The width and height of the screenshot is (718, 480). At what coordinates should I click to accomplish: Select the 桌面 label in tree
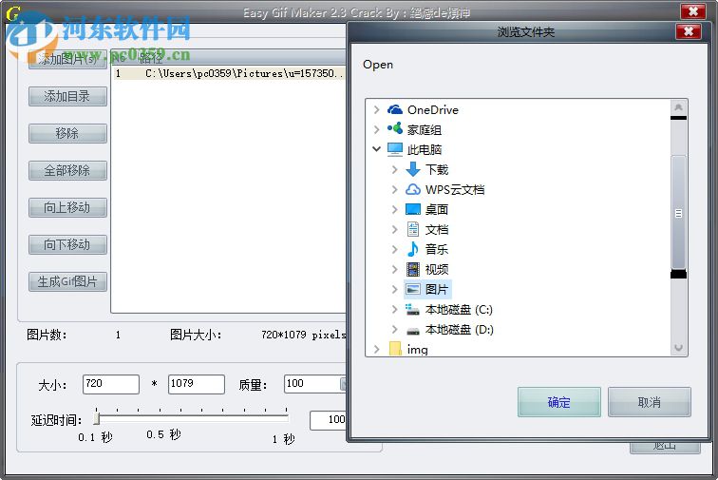437,209
